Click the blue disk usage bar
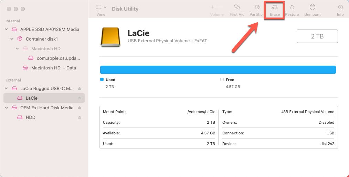 [218, 70]
